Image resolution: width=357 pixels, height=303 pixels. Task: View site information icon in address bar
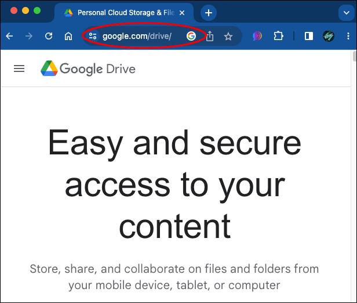point(93,36)
